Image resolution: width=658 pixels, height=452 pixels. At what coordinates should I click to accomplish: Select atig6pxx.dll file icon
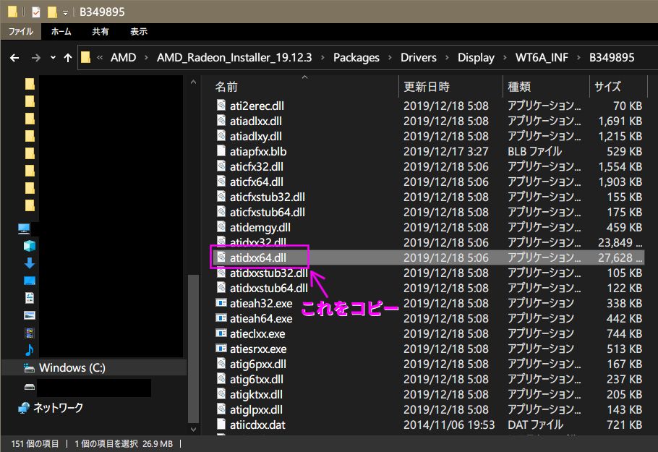(x=221, y=364)
